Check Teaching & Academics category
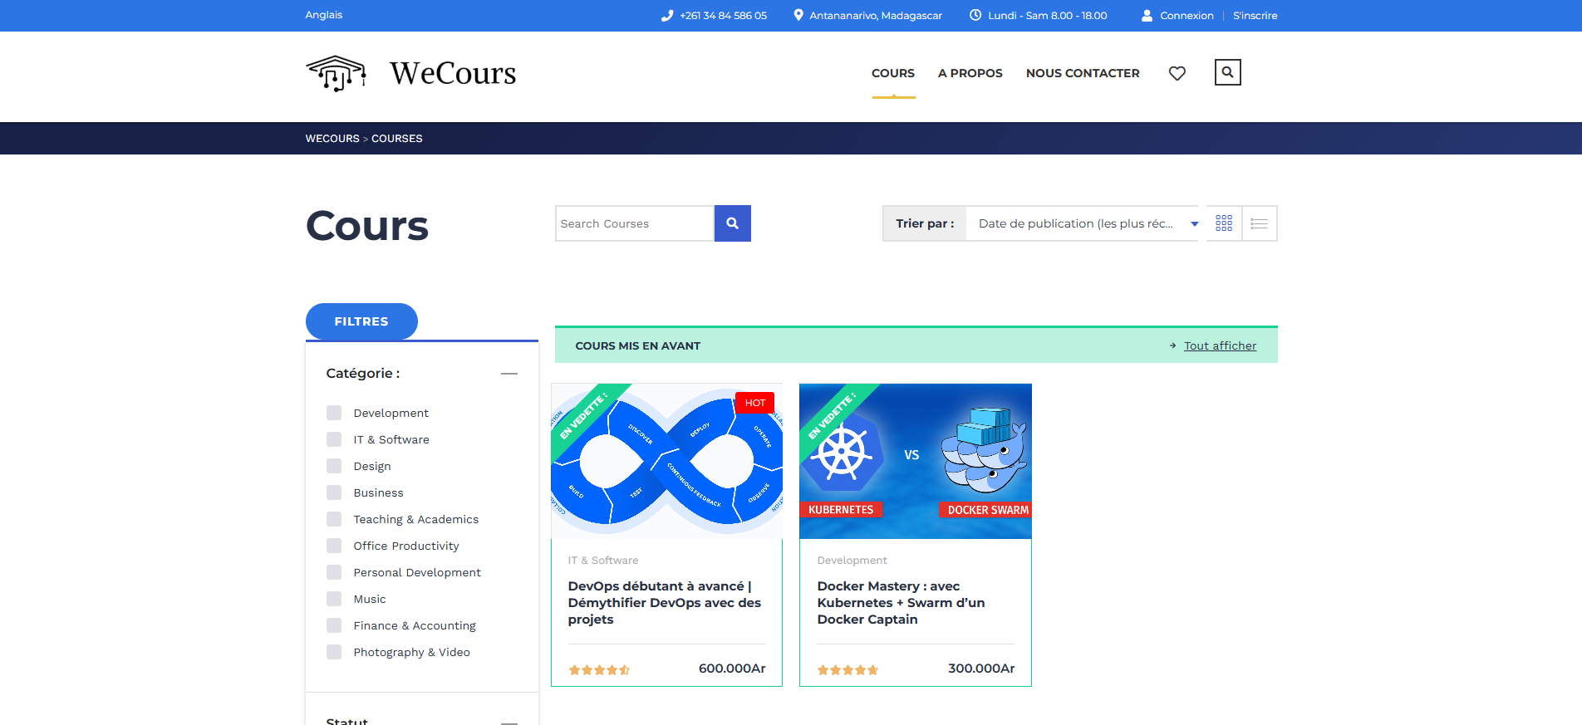The width and height of the screenshot is (1582, 725). [x=334, y=519]
